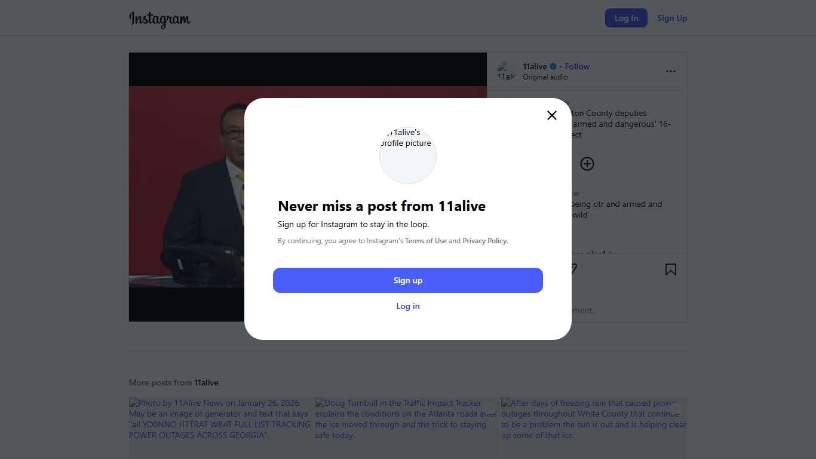This screenshot has width=816, height=459.
Task: Click 11alive's small avatar in post header
Action: [x=506, y=71]
